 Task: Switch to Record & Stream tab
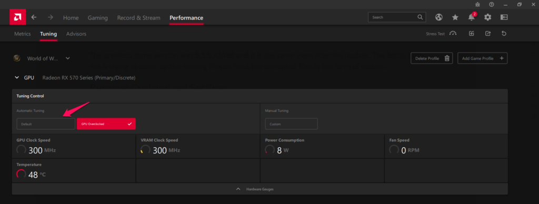138,18
